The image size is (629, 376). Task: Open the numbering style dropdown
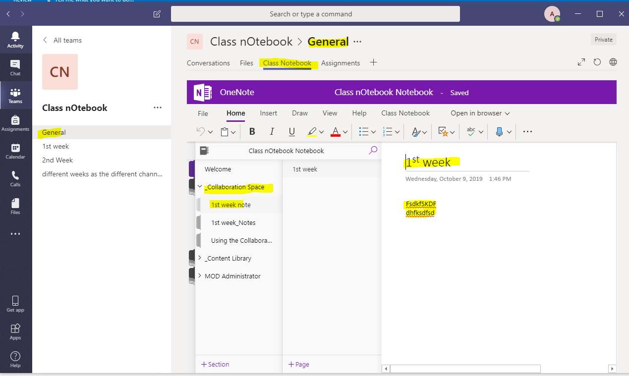point(398,132)
